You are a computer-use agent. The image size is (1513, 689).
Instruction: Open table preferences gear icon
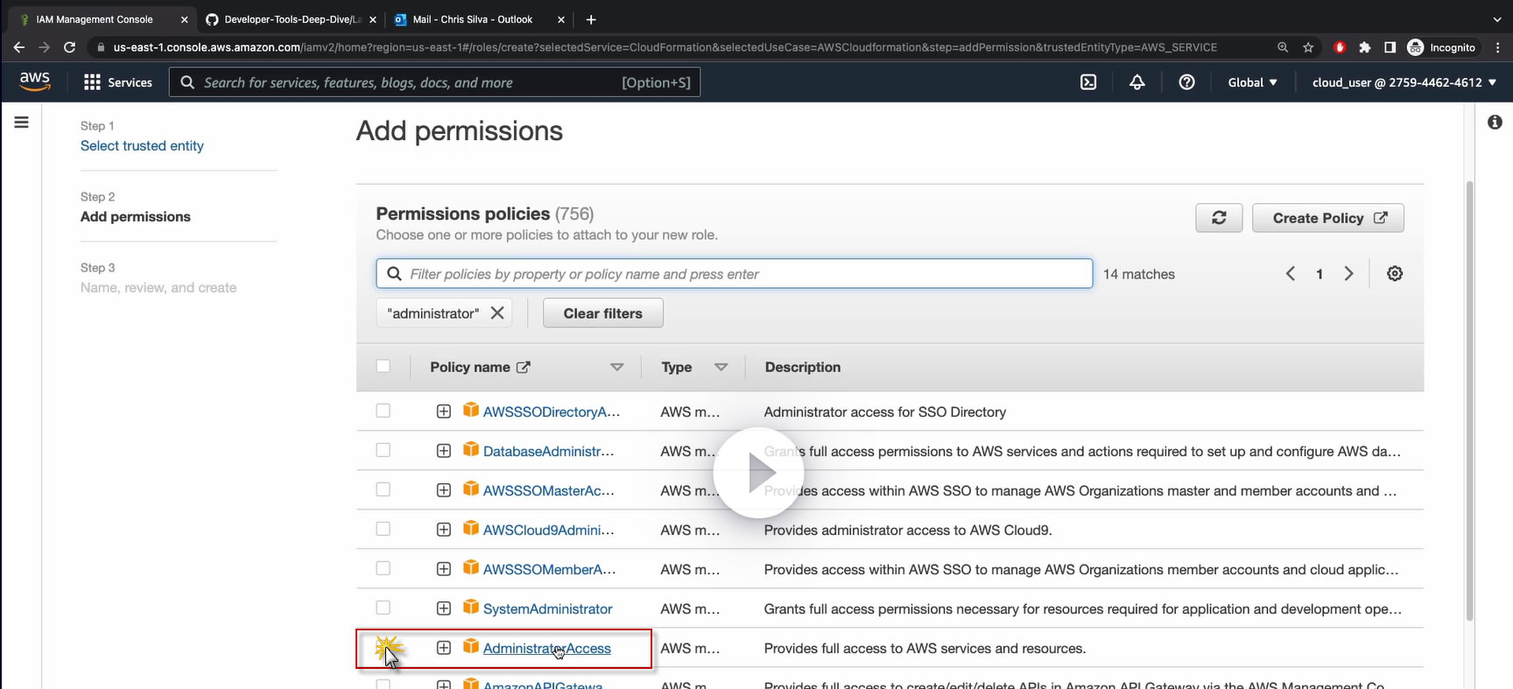[x=1395, y=274]
